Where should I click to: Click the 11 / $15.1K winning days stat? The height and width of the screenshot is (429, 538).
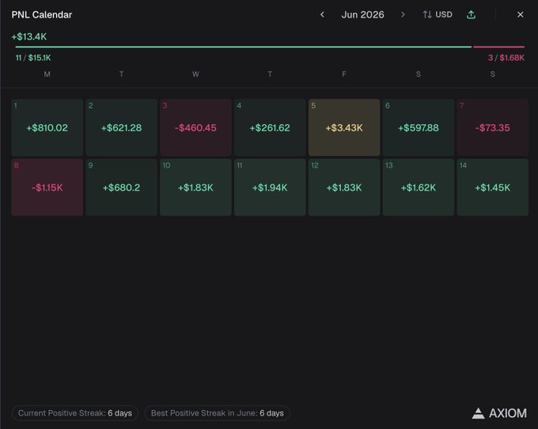(33, 58)
